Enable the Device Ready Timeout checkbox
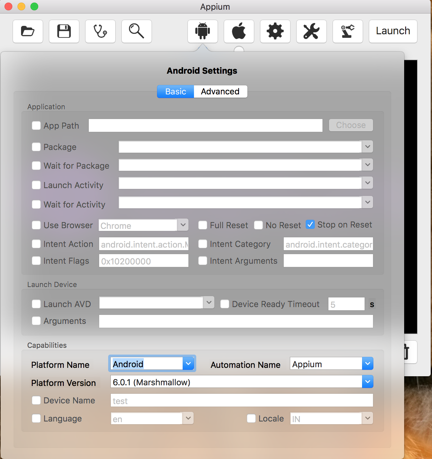The image size is (432, 459). pos(225,304)
